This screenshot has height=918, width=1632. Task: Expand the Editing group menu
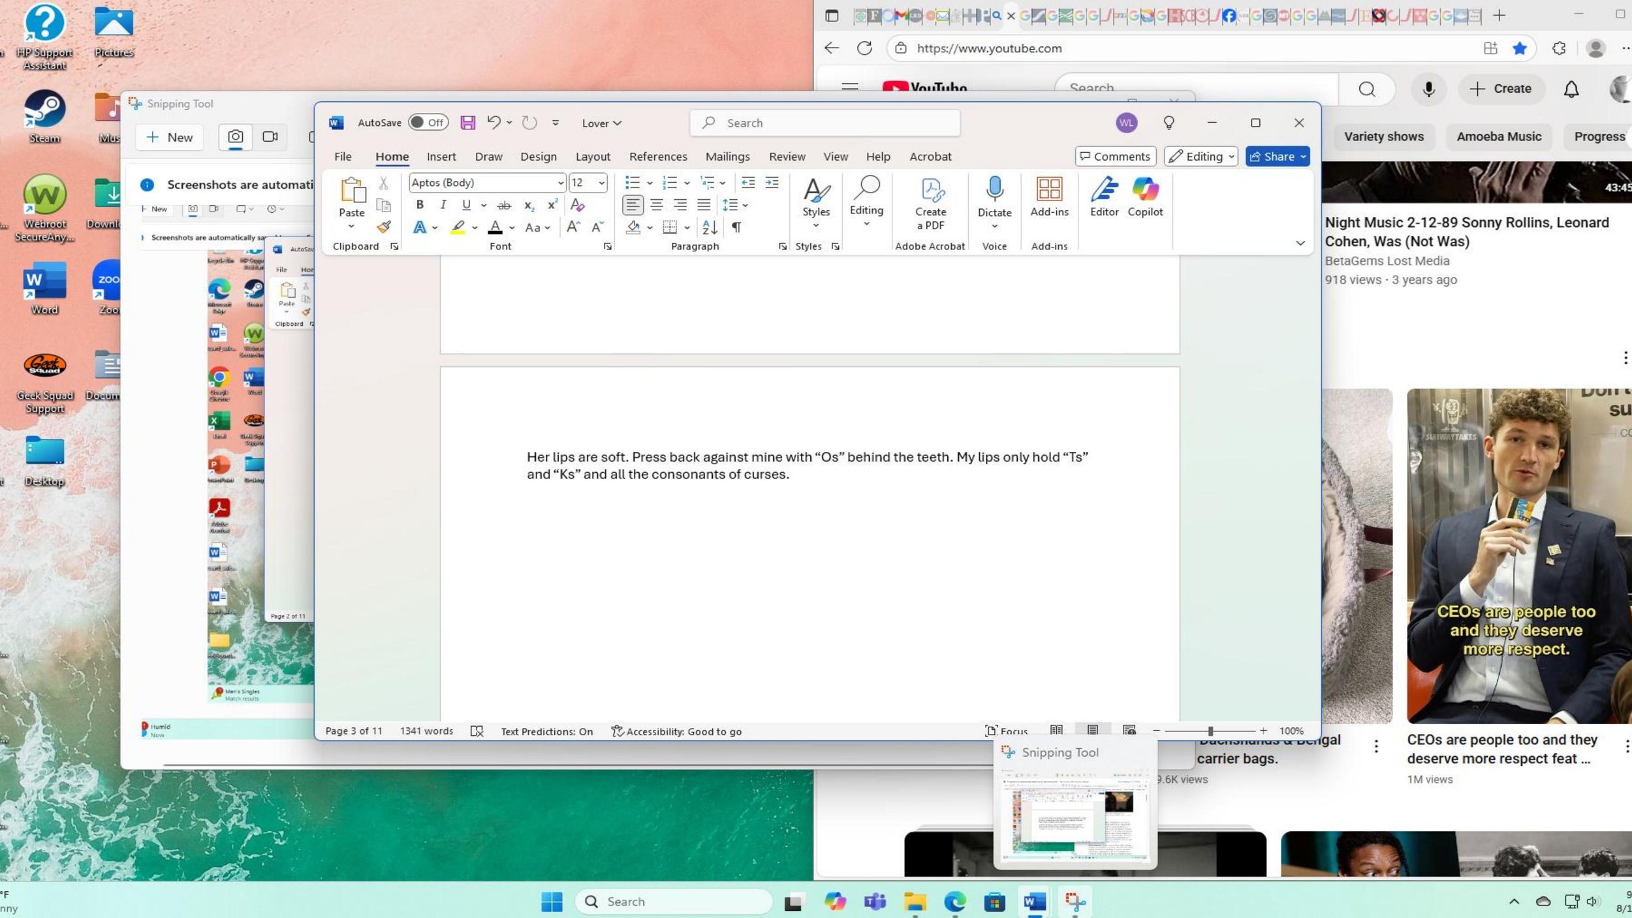866,201
